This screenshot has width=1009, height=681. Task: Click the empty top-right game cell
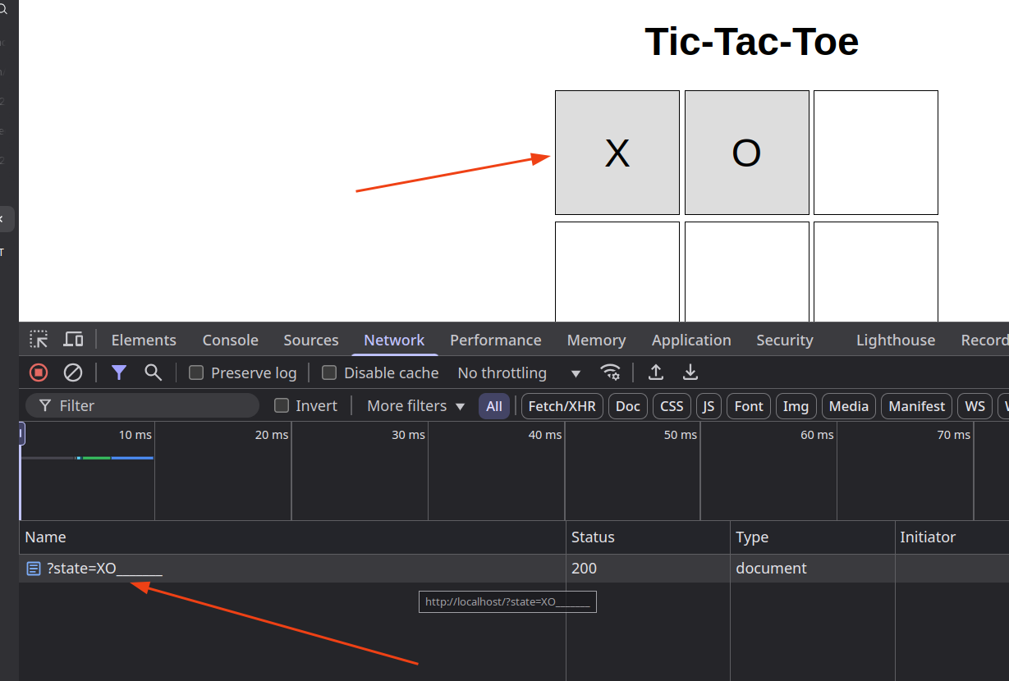click(x=875, y=153)
